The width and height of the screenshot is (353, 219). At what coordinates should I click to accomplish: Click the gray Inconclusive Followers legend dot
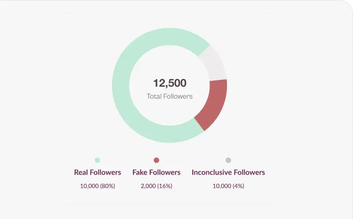pos(228,160)
